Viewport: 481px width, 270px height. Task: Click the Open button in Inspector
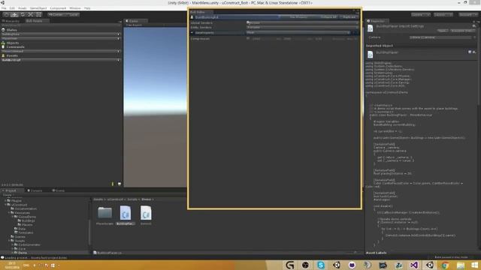443,31
